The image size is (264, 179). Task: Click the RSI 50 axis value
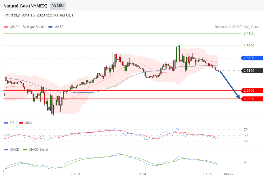[x=246, y=135]
